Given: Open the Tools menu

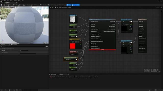Looking at the screenshot, I should pos(19,1).
